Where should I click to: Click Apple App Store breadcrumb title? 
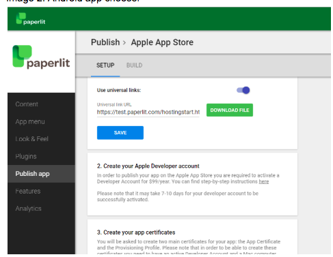(162, 42)
